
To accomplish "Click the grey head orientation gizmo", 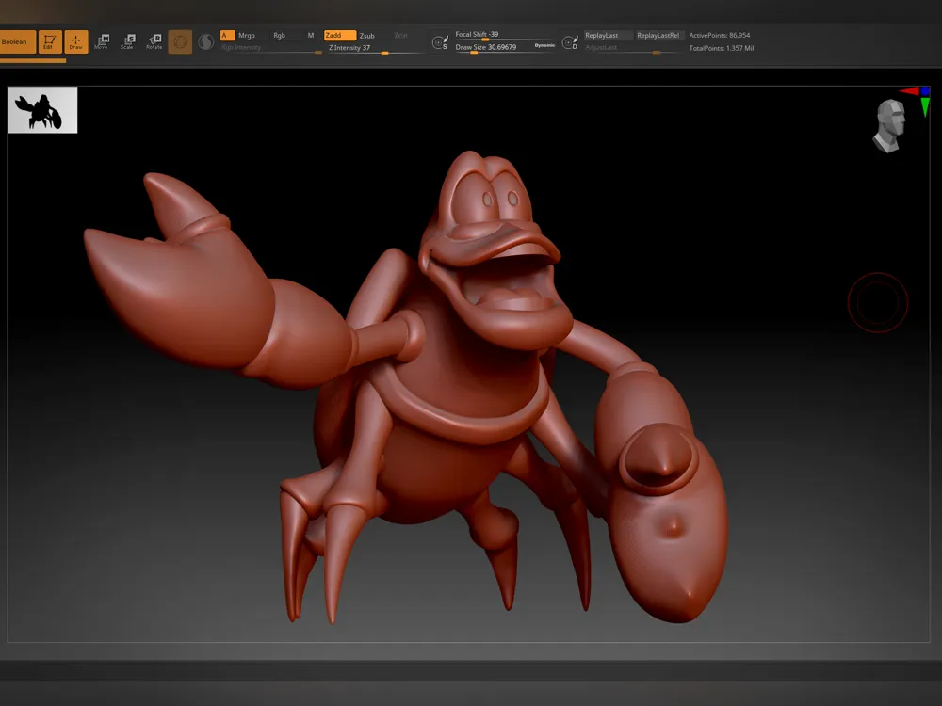I will (x=890, y=126).
